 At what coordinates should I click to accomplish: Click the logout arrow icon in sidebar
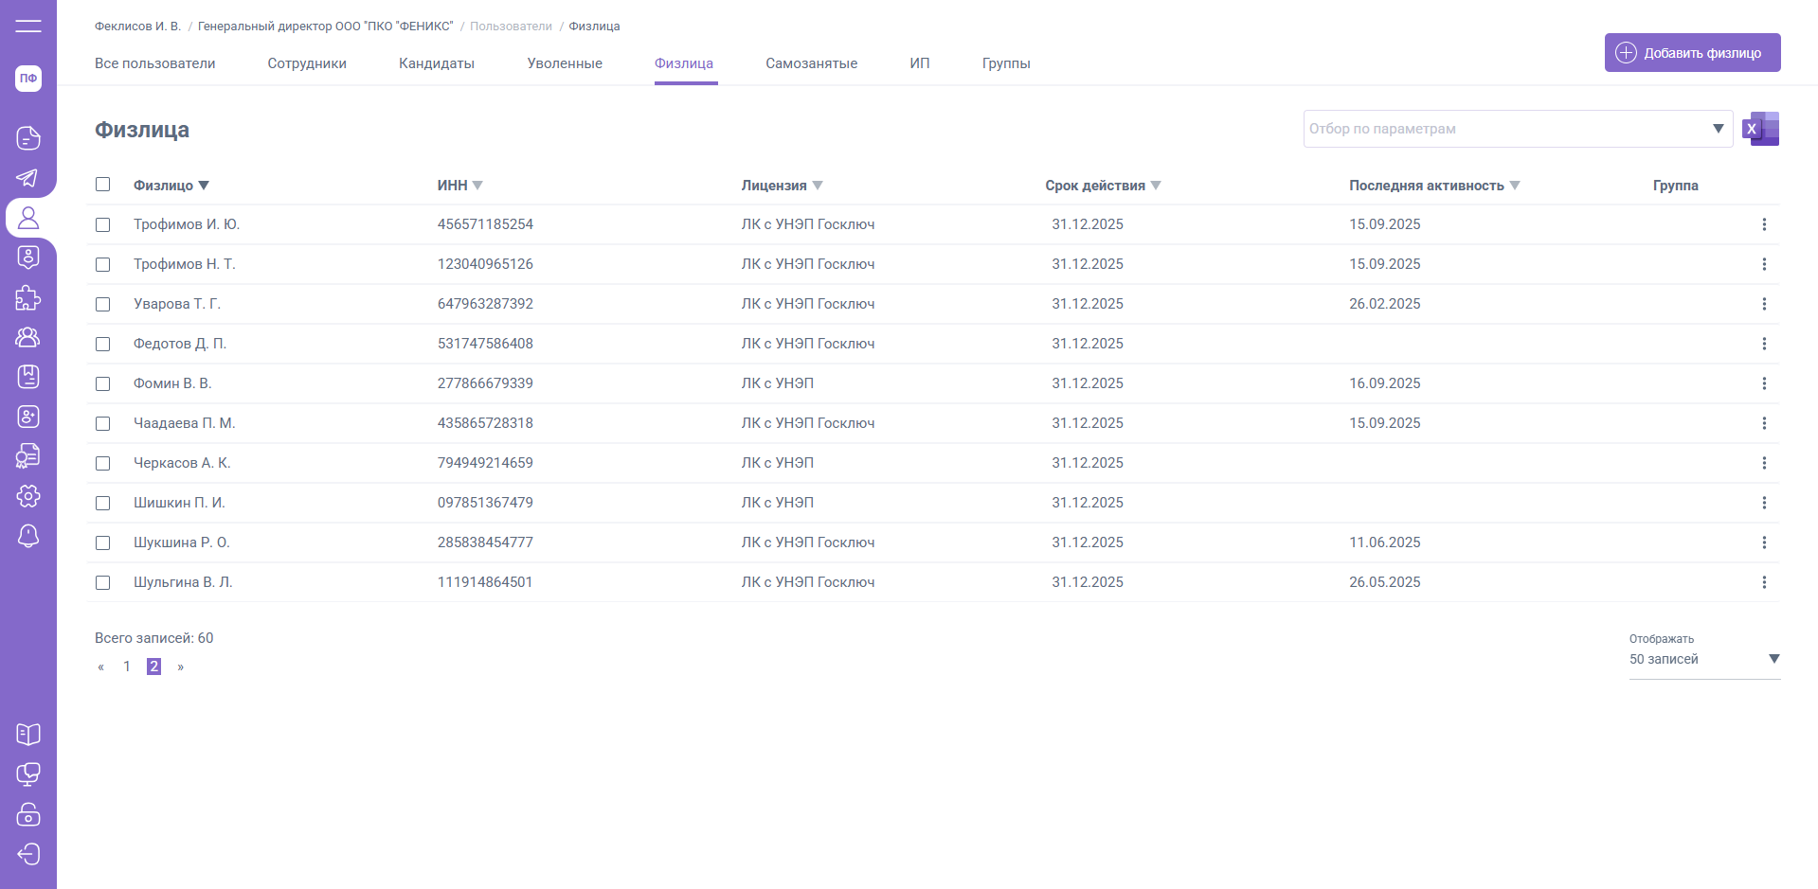coord(28,854)
